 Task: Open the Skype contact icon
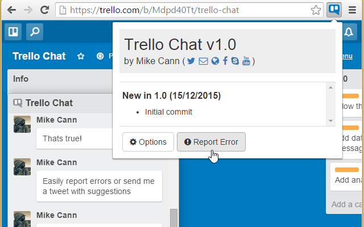[235, 61]
